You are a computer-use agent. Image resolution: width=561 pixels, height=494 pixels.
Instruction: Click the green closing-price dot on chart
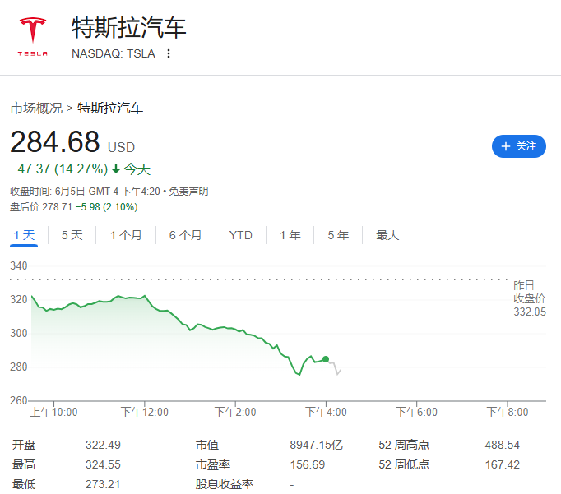[x=326, y=359]
